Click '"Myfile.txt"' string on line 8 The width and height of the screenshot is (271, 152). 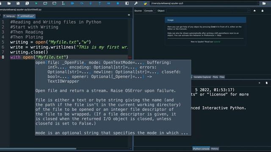[x=51, y=57]
